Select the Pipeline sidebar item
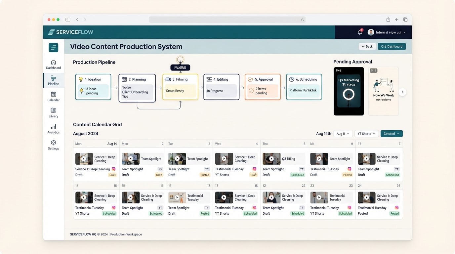 pyautogui.click(x=54, y=80)
